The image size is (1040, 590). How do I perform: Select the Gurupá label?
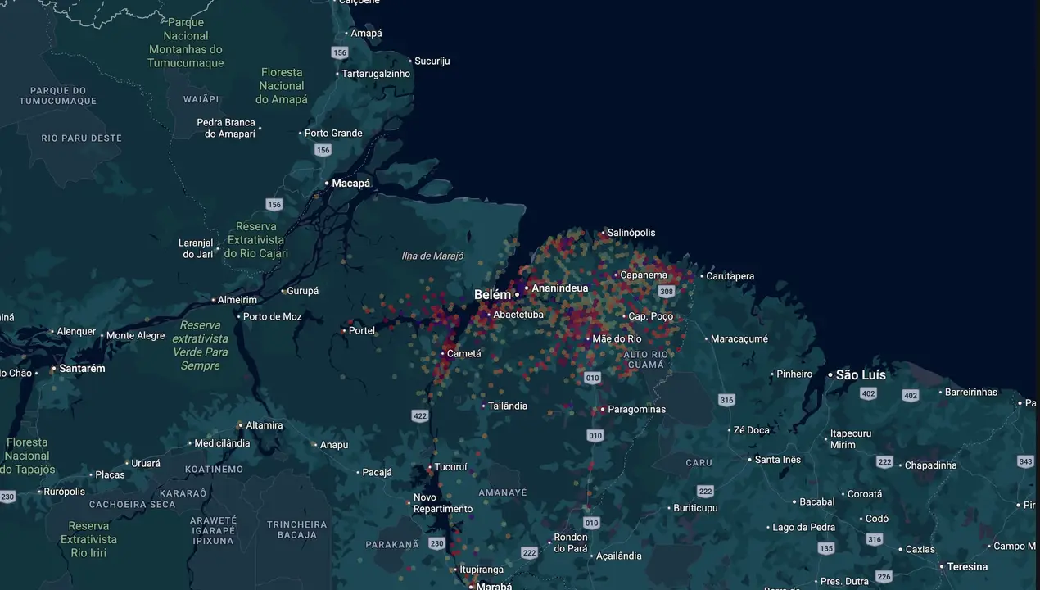tap(303, 291)
